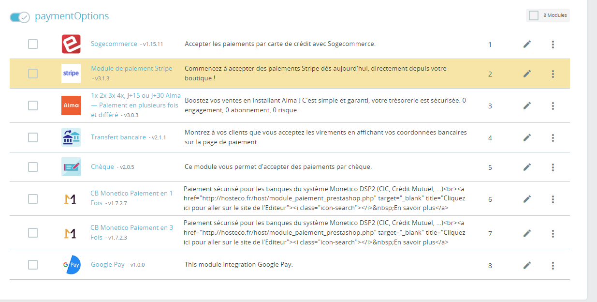
Task: Open the Sogecommerce module link
Action: tap(114, 44)
